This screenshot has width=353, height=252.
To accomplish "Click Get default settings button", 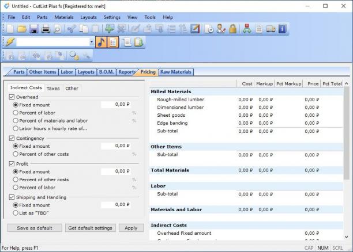I will [91, 228].
